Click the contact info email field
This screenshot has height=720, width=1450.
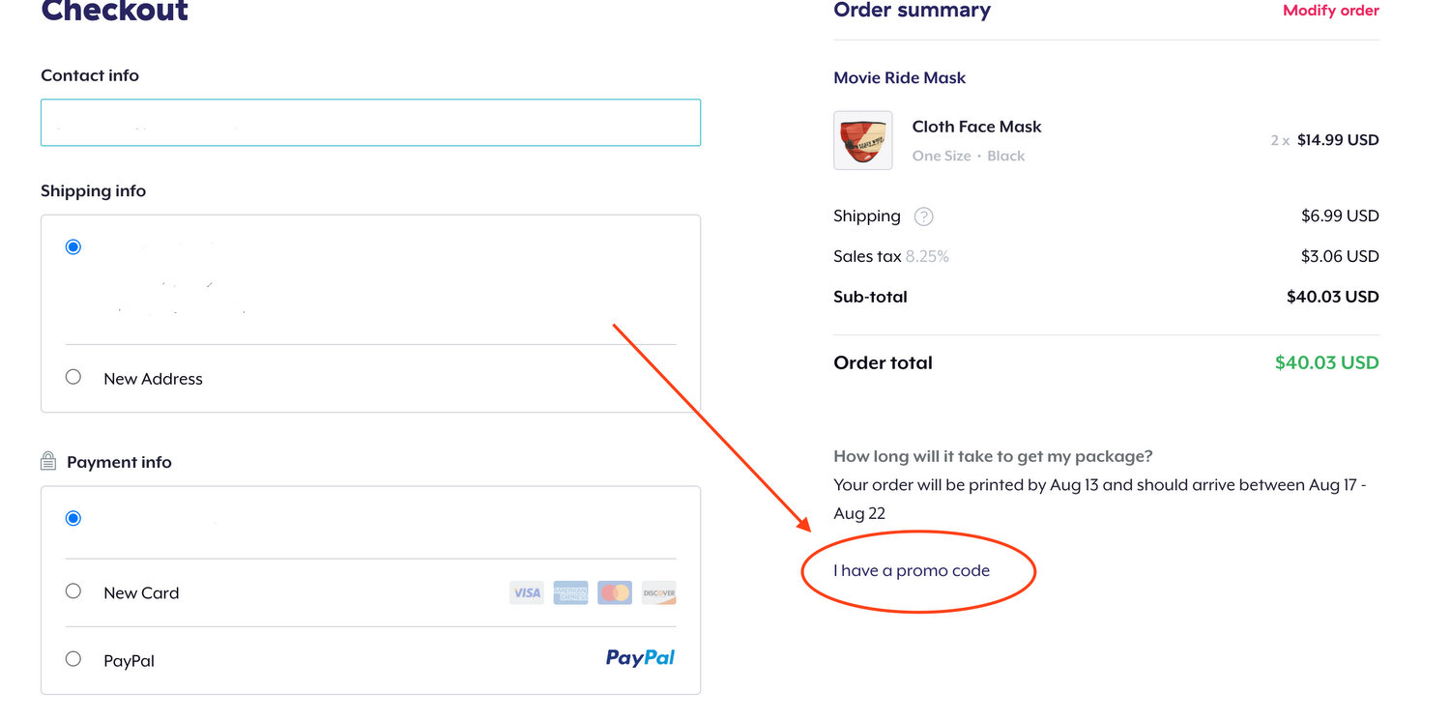370,123
